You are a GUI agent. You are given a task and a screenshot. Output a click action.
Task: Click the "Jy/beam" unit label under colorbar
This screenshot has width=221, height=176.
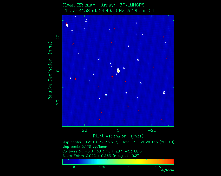click(167, 170)
